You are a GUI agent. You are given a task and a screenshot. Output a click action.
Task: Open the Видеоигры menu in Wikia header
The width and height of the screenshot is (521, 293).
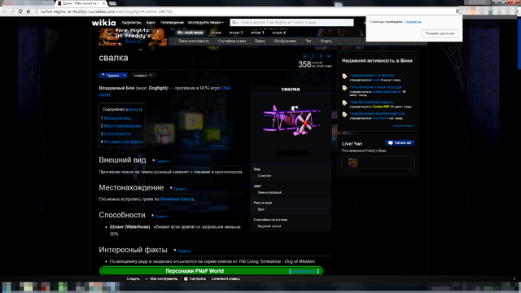(132, 23)
